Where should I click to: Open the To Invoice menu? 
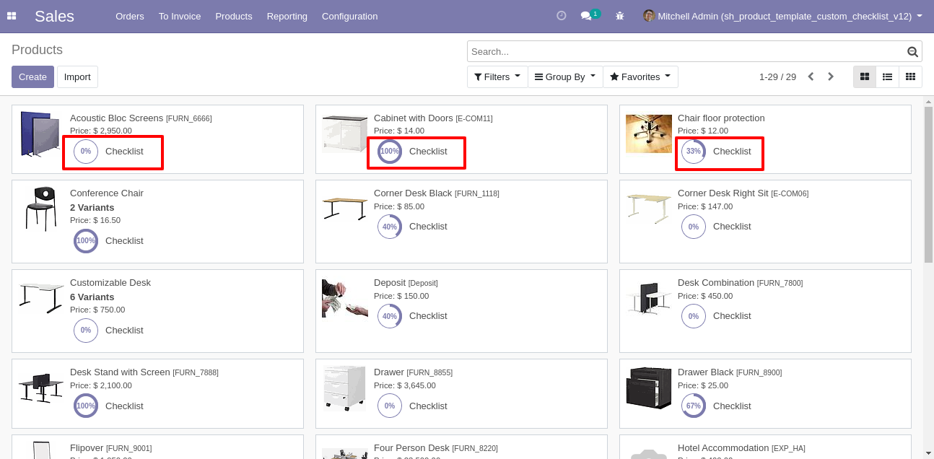pyautogui.click(x=180, y=16)
